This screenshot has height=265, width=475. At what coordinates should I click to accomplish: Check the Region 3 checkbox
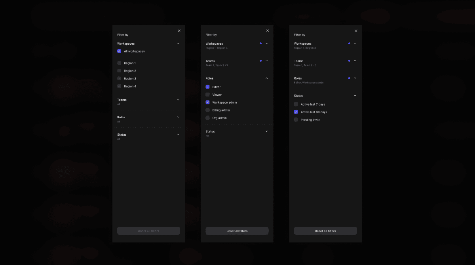coord(119,78)
